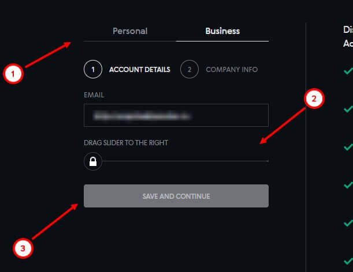Click the second green checkmark from top
Screen dimensions: 353x272
tap(348, 109)
